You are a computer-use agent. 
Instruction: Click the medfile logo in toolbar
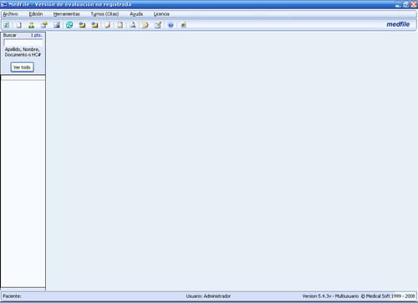click(398, 24)
